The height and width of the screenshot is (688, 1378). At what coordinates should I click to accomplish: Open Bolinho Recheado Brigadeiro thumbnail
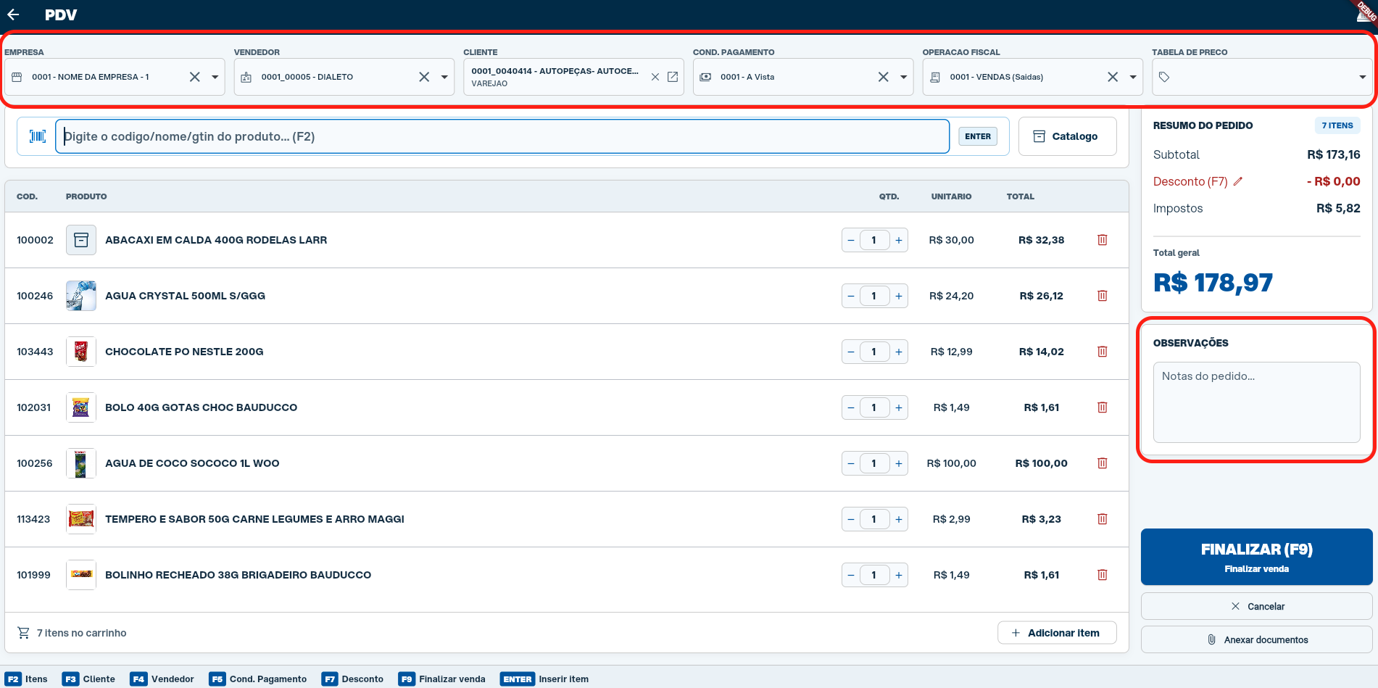pos(81,575)
